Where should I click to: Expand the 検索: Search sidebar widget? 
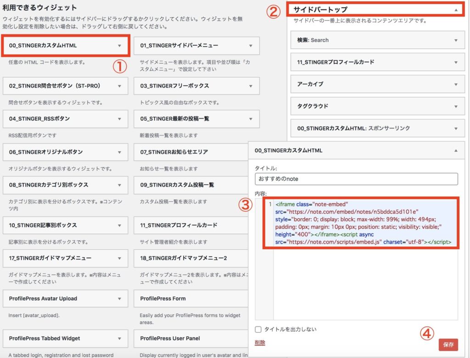pyautogui.click(x=456, y=40)
